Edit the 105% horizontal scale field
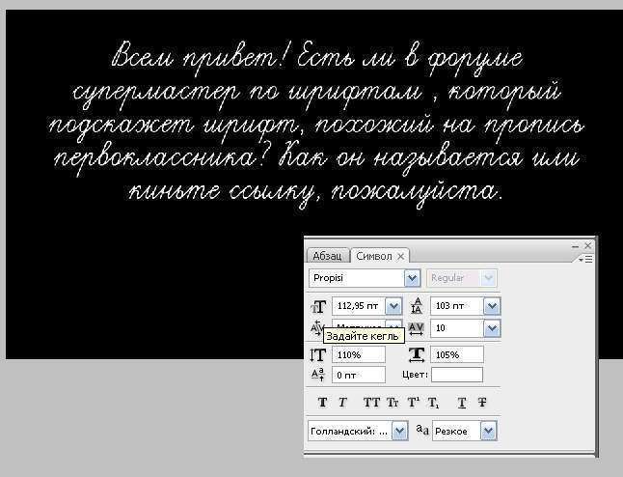Screen dimensions: 623x477 click(457, 354)
